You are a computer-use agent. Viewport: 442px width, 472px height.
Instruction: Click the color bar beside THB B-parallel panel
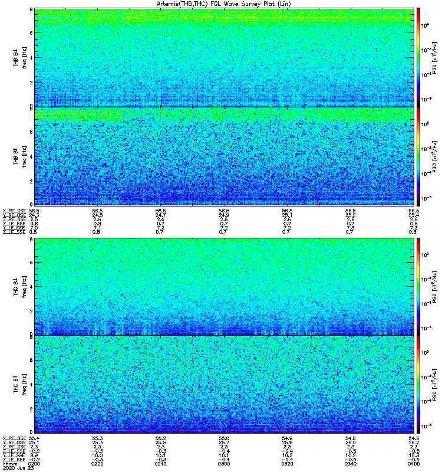[418, 156]
